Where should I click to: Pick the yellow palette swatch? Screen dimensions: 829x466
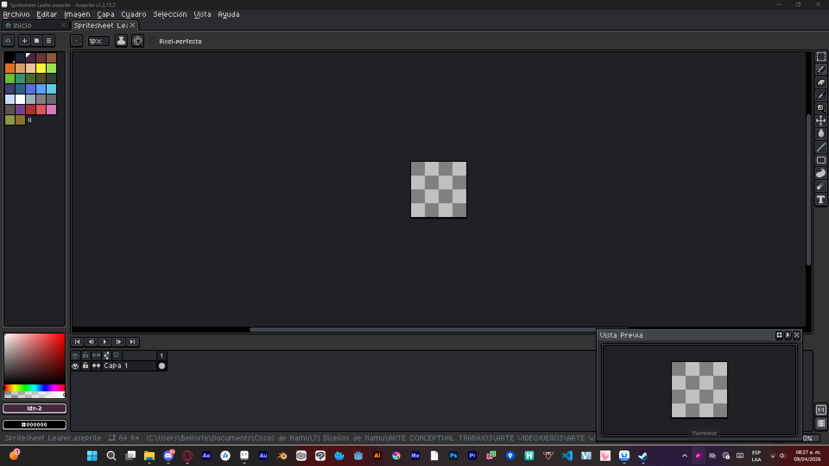point(41,68)
